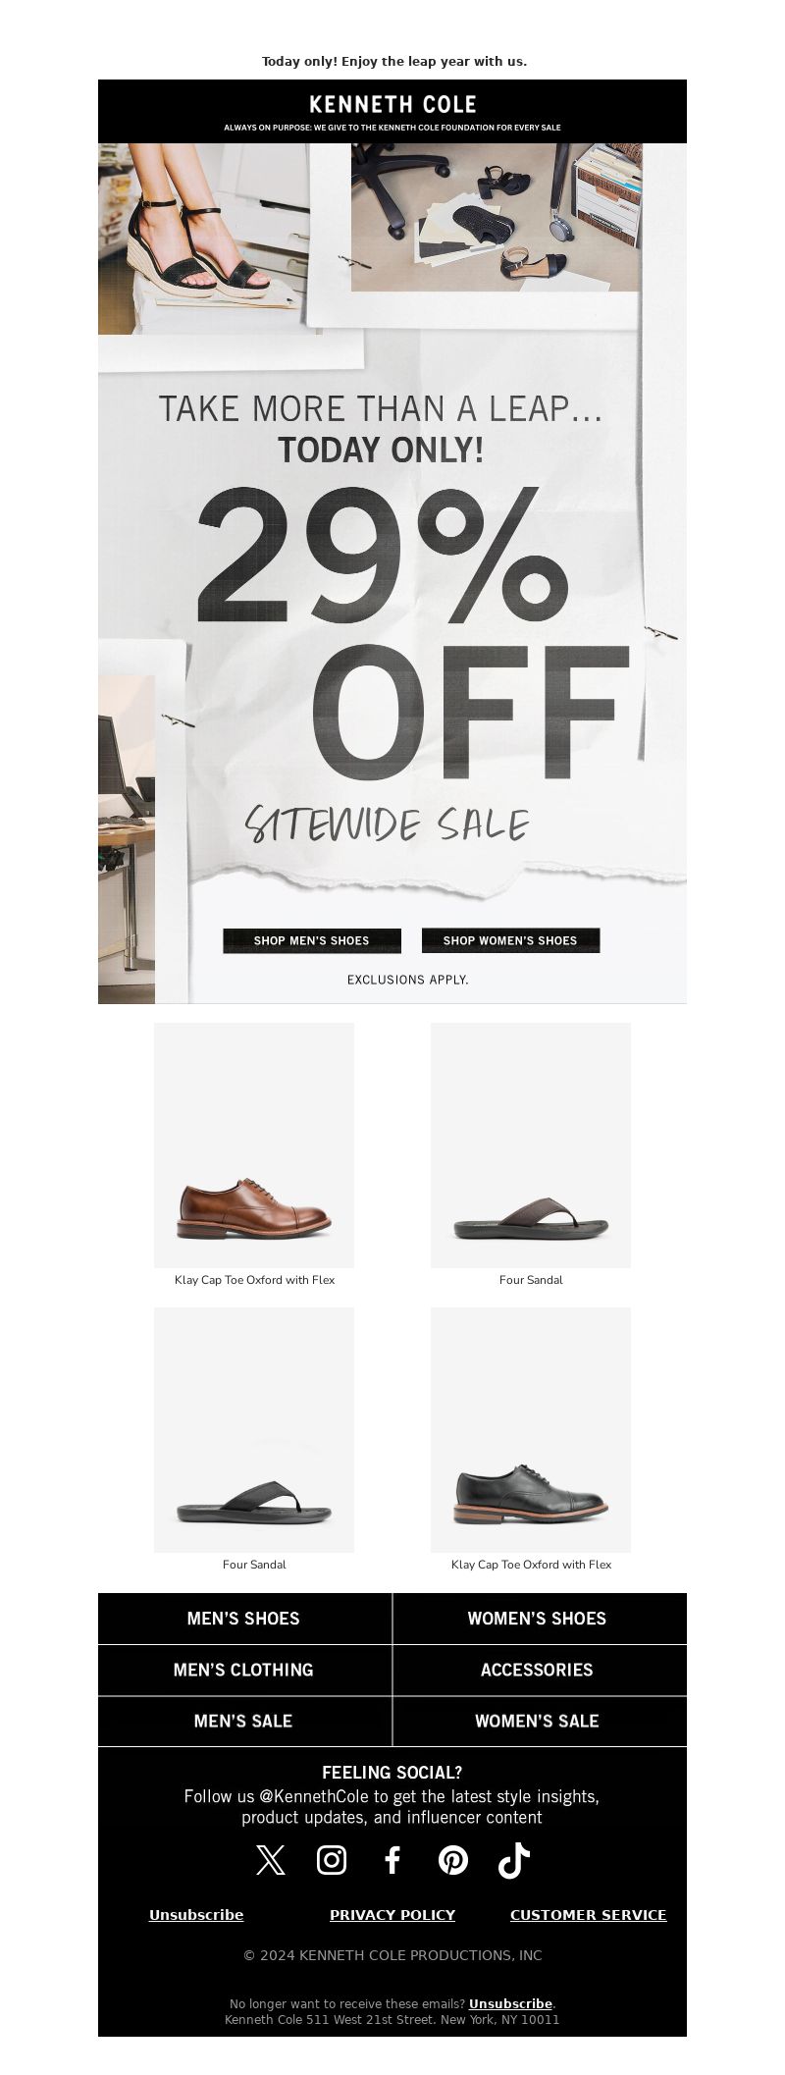Select Women's Shoes navigation item

[x=540, y=1619]
